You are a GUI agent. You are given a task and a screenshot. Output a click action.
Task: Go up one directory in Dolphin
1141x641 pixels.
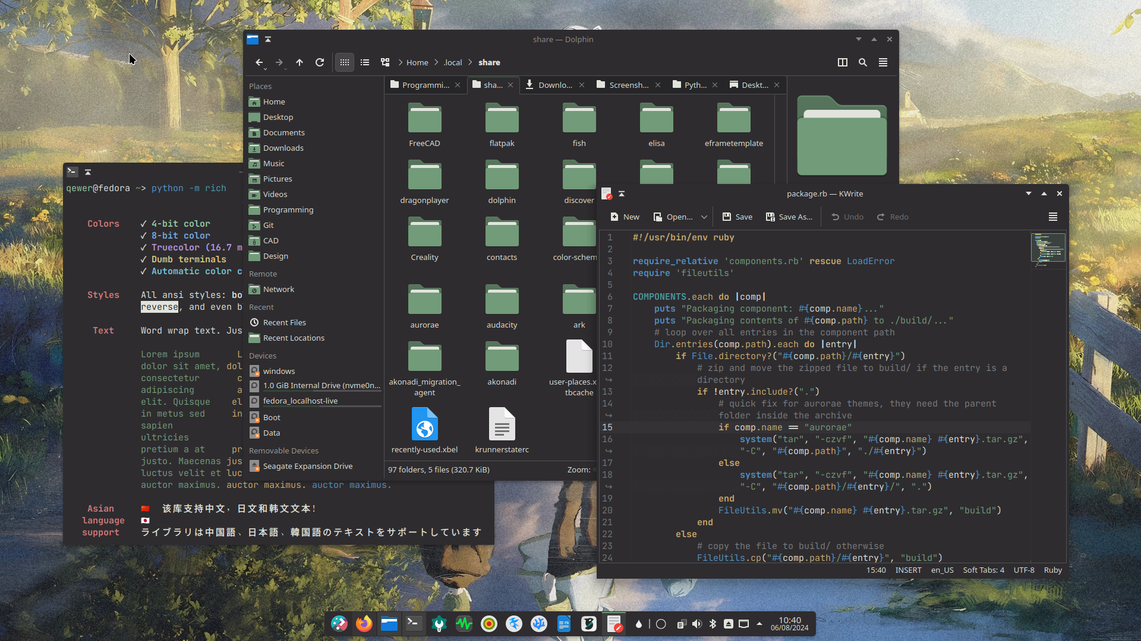[x=300, y=62]
